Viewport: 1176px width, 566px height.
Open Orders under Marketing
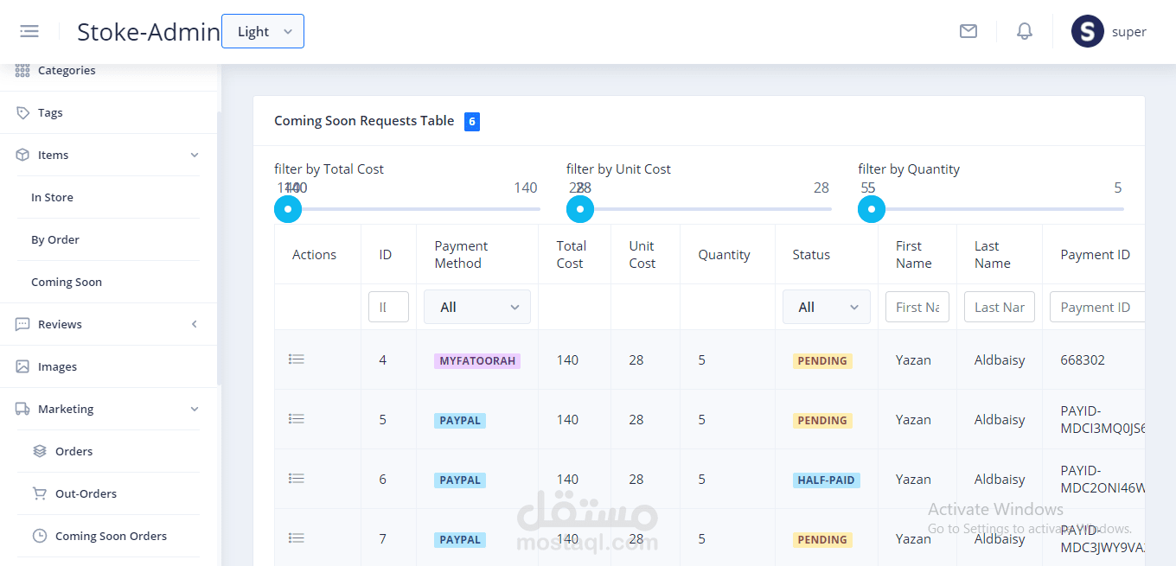[x=73, y=451]
